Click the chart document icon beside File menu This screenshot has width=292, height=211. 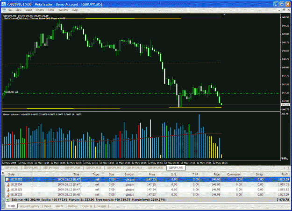click(4, 10)
